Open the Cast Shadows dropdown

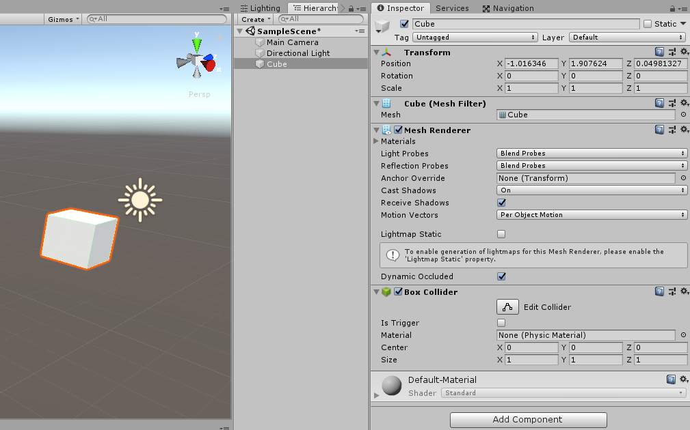tap(592, 190)
